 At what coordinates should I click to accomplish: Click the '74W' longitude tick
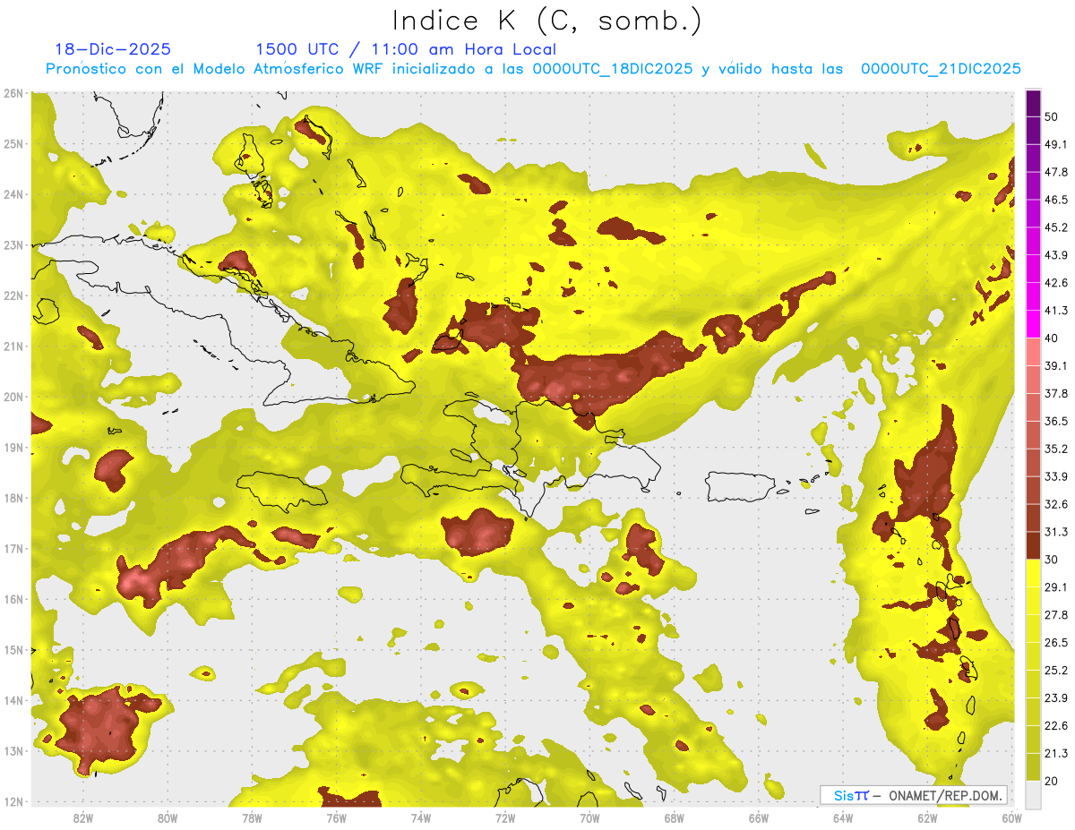click(x=421, y=818)
